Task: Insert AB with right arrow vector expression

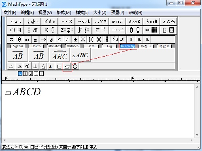Action: pos(18,55)
